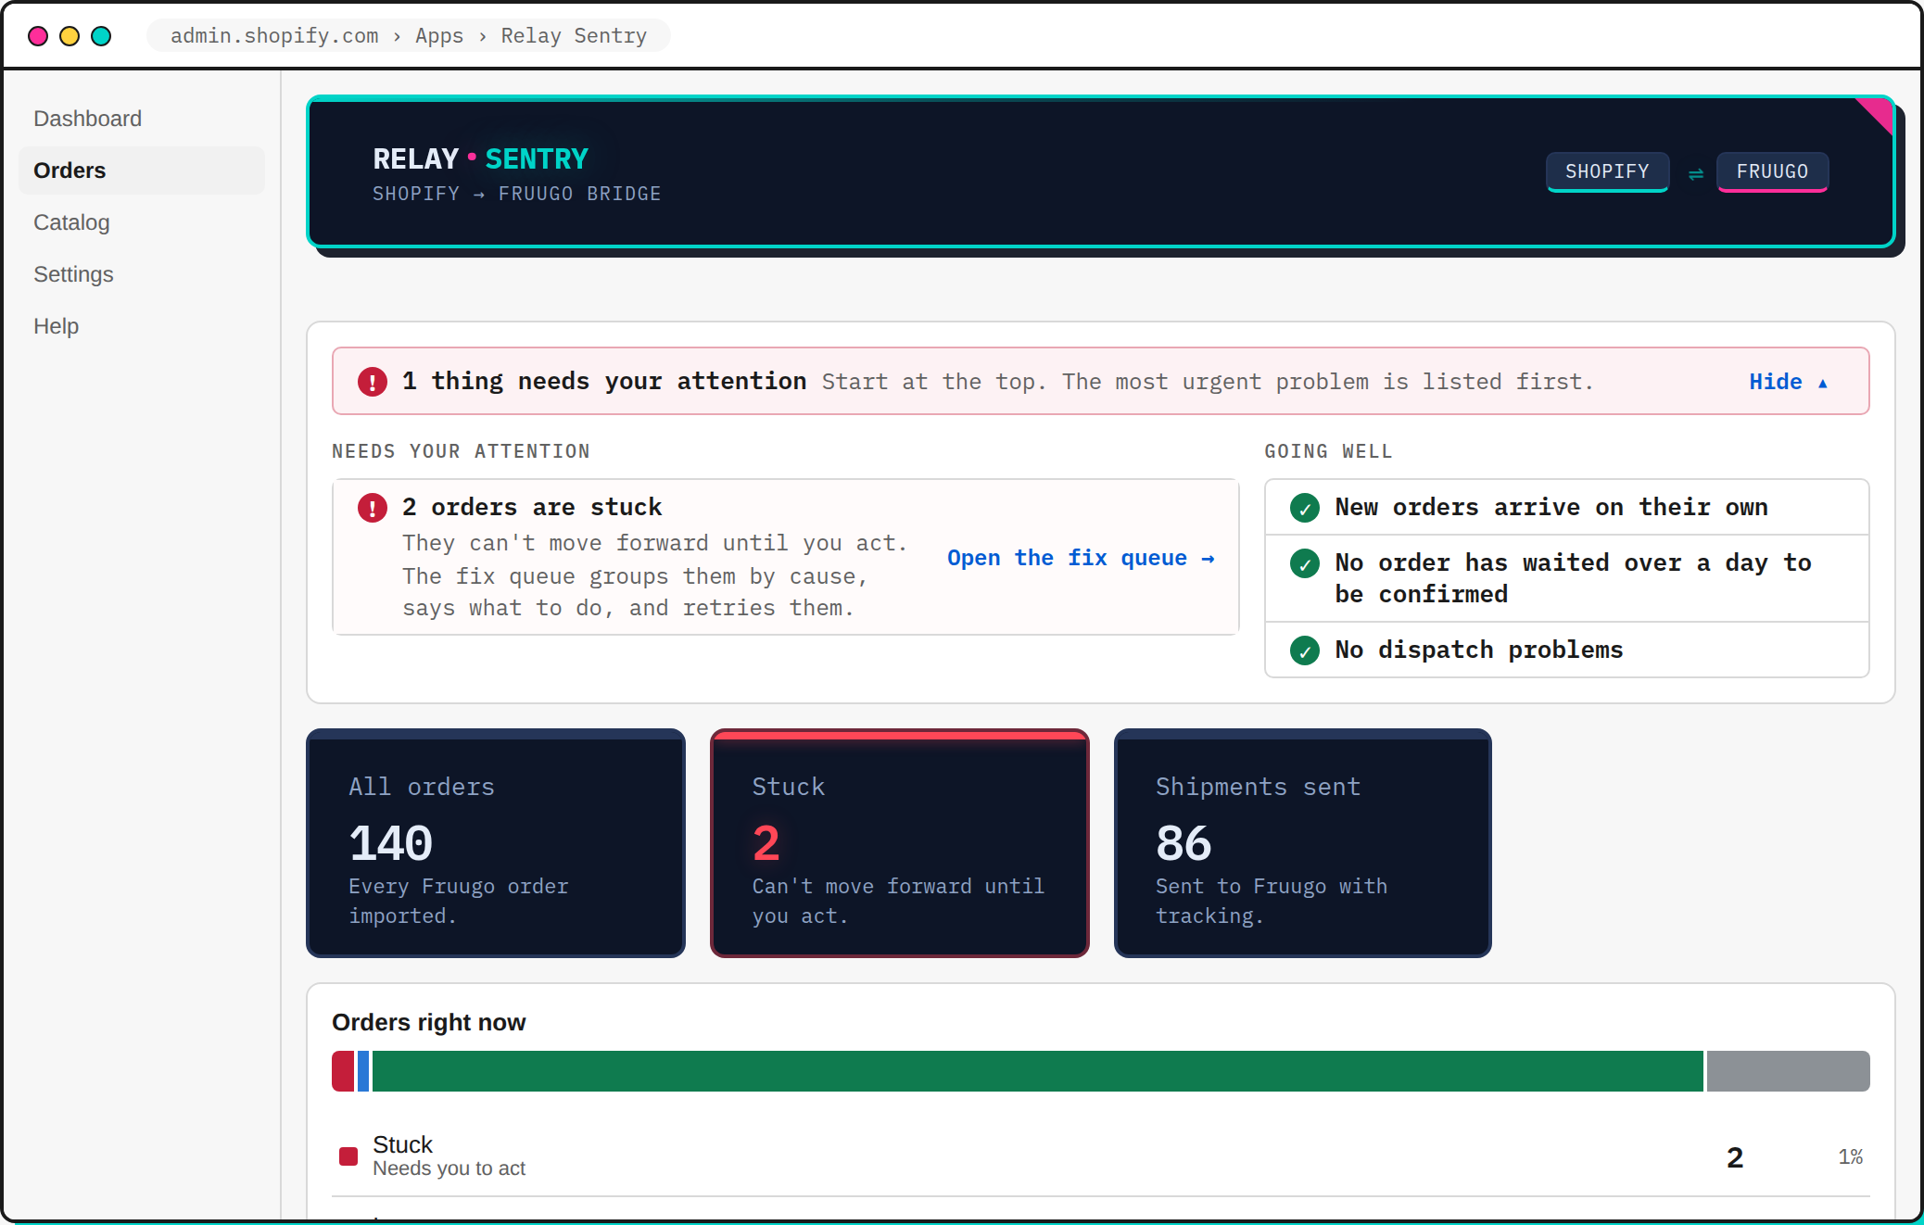Click the 'Orders right now' heading
This screenshot has width=1924, height=1225.
click(x=429, y=1022)
